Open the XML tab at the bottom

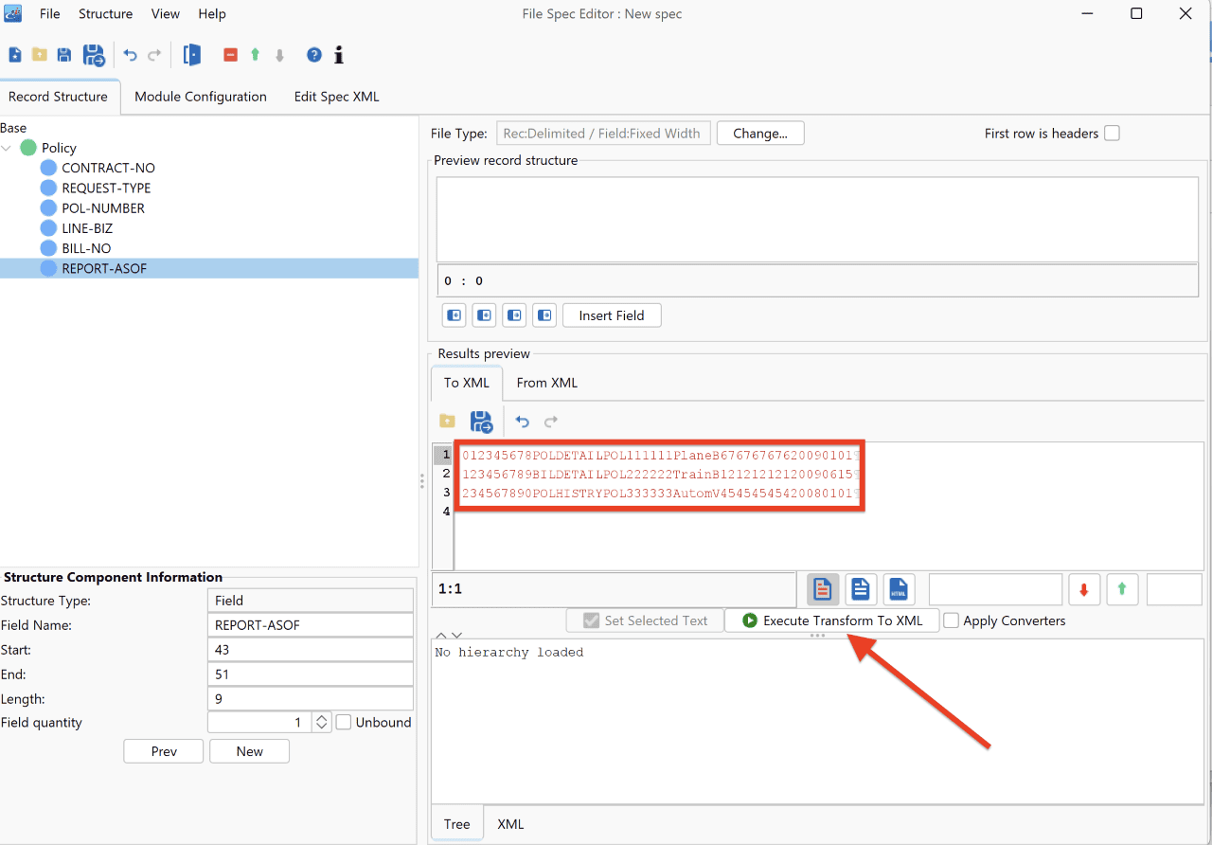[x=511, y=824]
